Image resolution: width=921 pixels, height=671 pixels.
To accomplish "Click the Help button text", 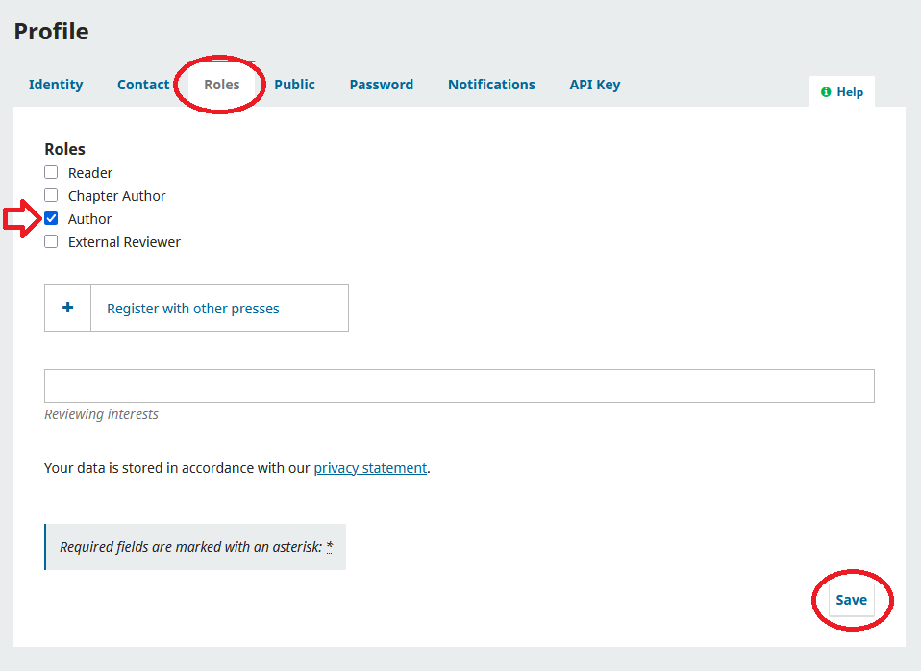I will coord(850,92).
